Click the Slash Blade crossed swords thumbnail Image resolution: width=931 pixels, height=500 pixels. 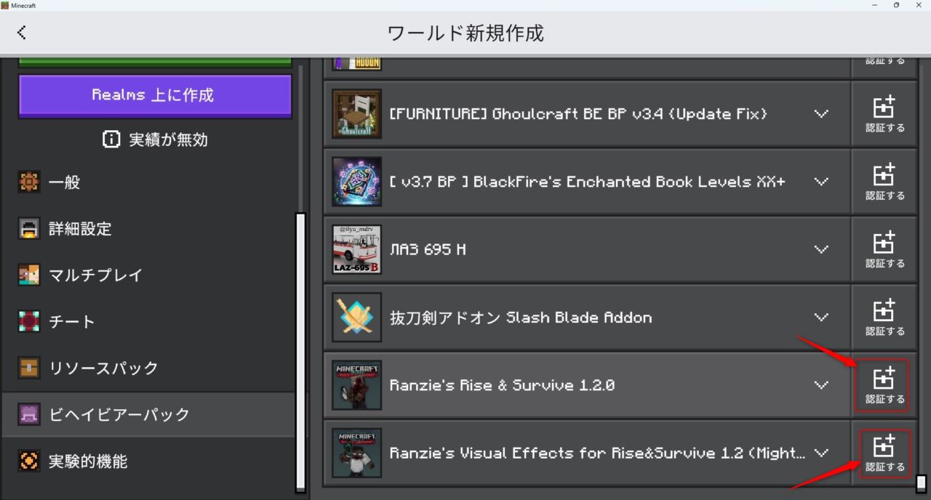[356, 318]
